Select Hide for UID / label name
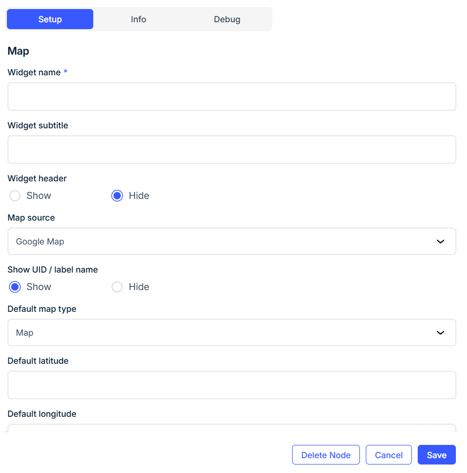This screenshot has height=473, width=467. point(117,286)
